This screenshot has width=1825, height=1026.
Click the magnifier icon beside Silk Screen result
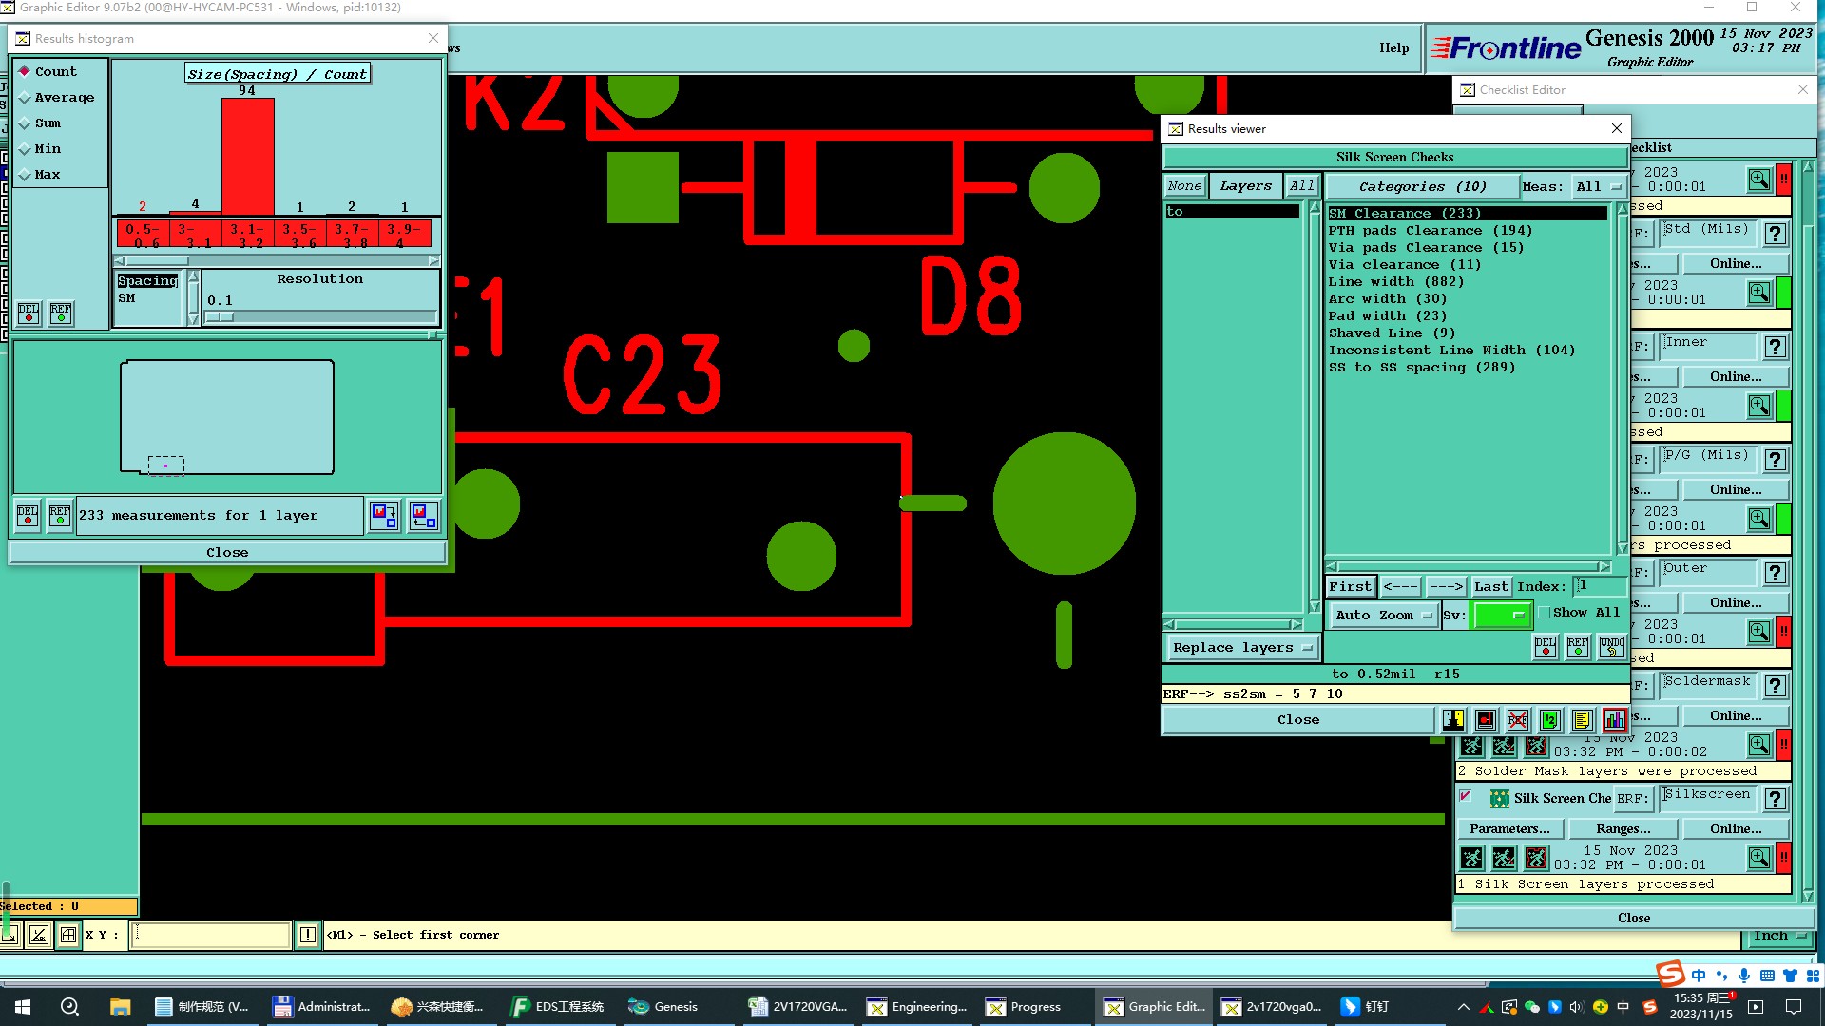[x=1758, y=858]
